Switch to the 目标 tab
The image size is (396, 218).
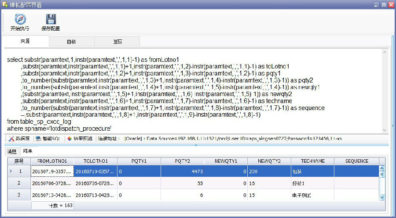[71, 42]
